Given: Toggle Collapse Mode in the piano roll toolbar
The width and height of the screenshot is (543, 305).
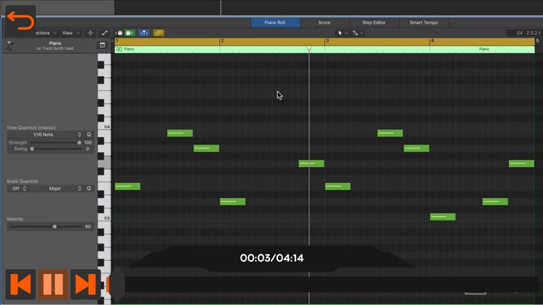Looking at the screenshot, I should [x=90, y=33].
